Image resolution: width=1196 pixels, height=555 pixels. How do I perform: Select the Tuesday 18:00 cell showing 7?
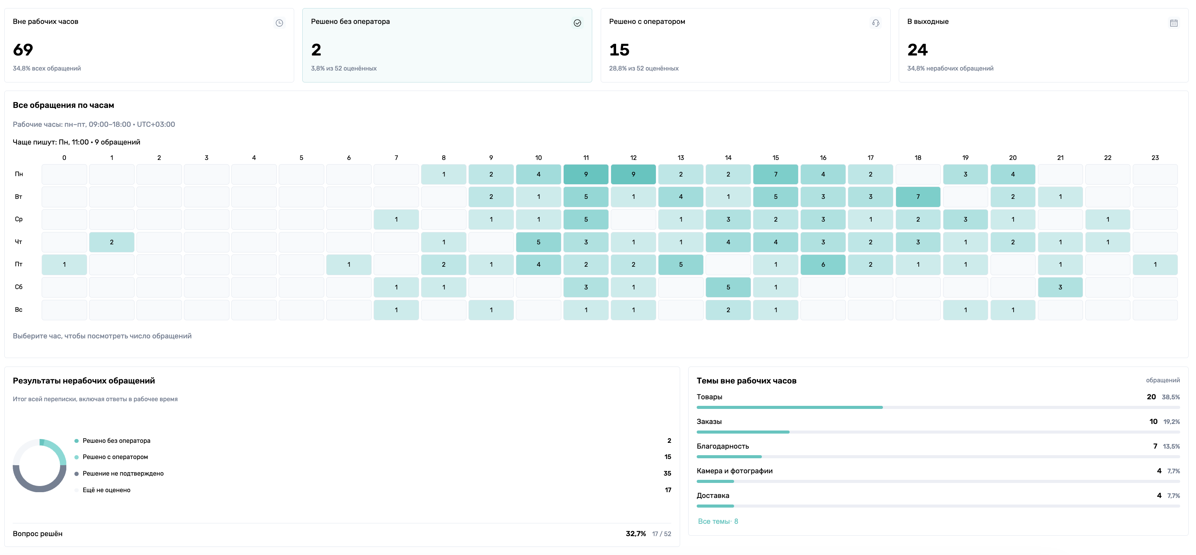coord(918,197)
